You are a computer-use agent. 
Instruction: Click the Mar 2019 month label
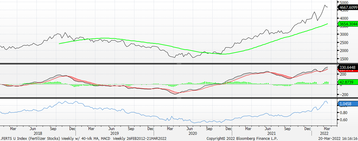coord(91,129)
